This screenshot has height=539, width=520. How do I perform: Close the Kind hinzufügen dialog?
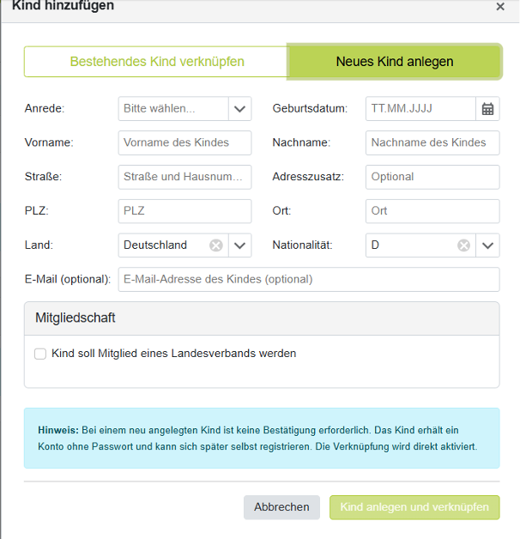[500, 7]
